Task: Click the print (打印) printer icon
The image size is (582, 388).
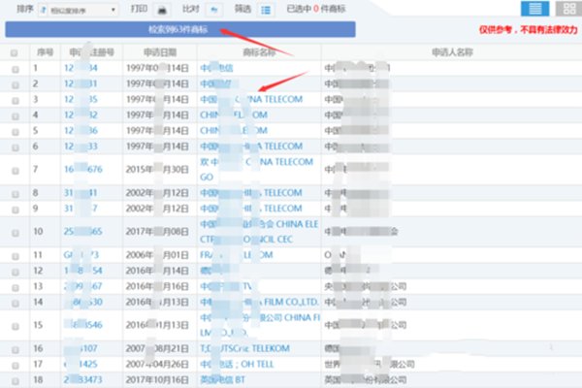Action: click(162, 10)
